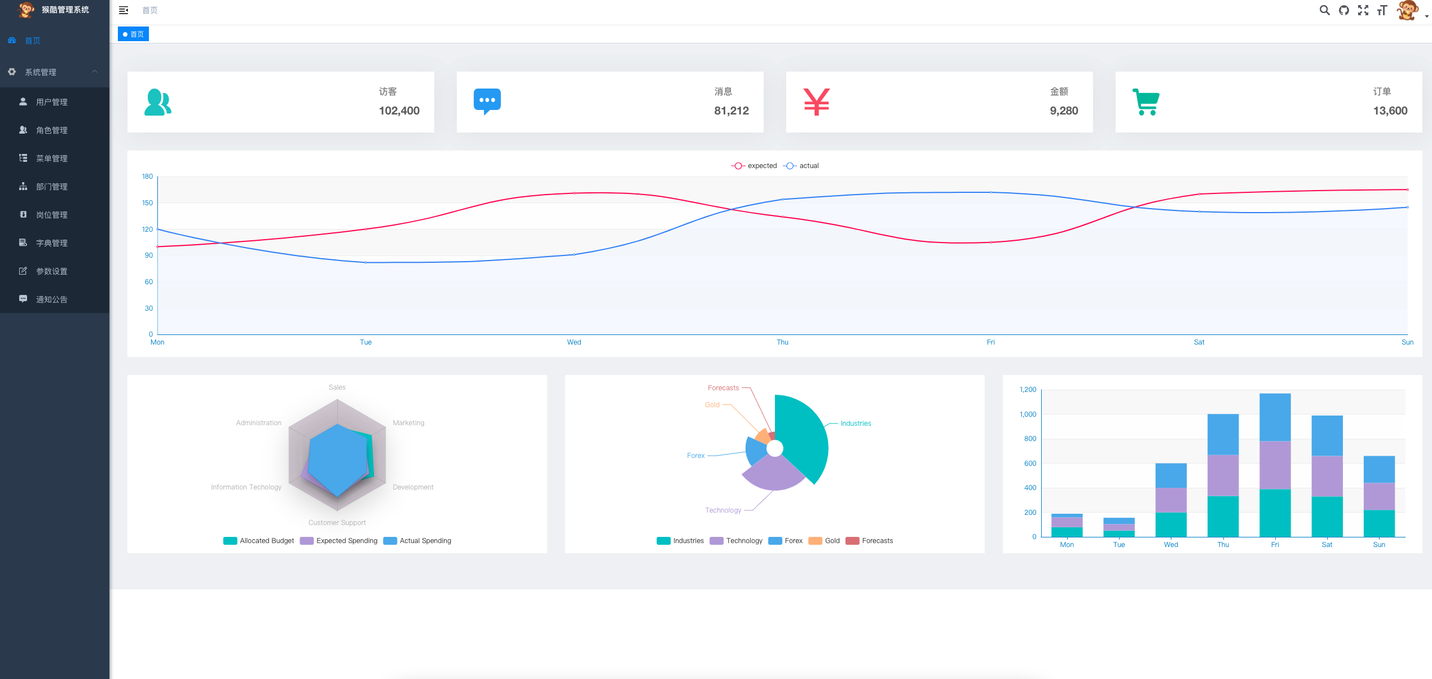Click the 通知公告 message icon

pyautogui.click(x=23, y=299)
